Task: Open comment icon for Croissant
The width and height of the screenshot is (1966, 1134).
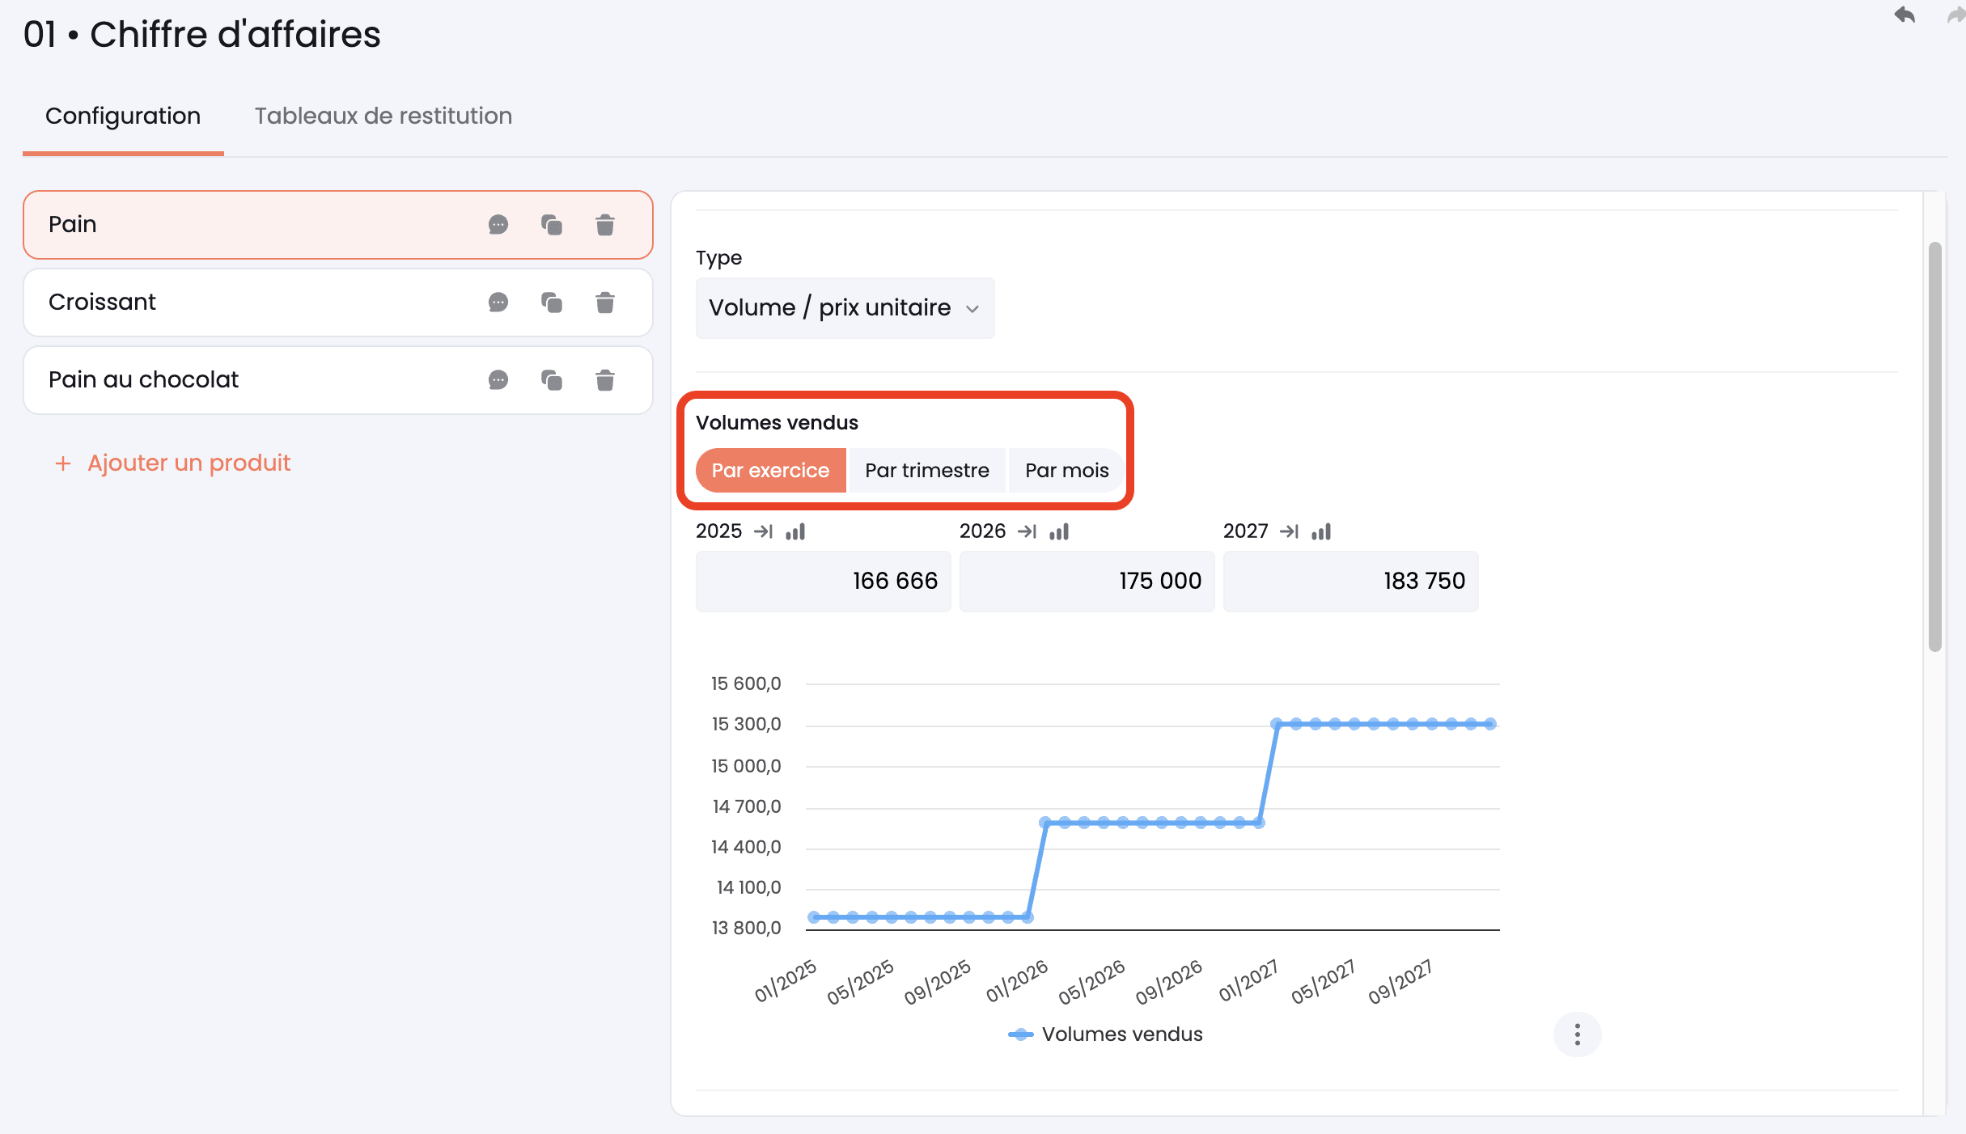Action: (x=498, y=303)
